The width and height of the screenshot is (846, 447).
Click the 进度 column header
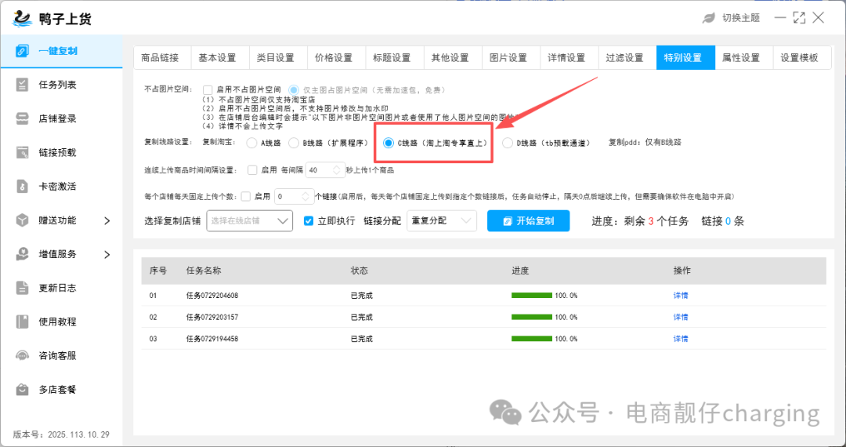click(521, 271)
